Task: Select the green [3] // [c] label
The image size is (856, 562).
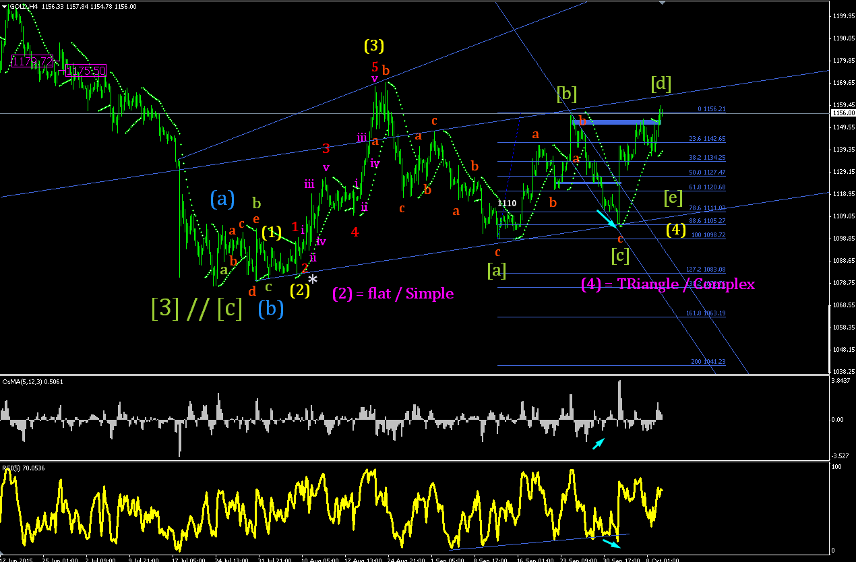Action: pyautogui.click(x=196, y=308)
